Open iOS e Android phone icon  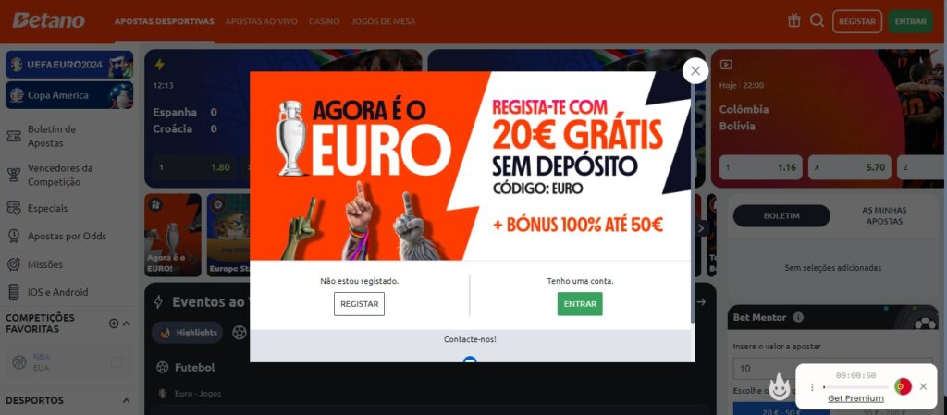click(13, 292)
